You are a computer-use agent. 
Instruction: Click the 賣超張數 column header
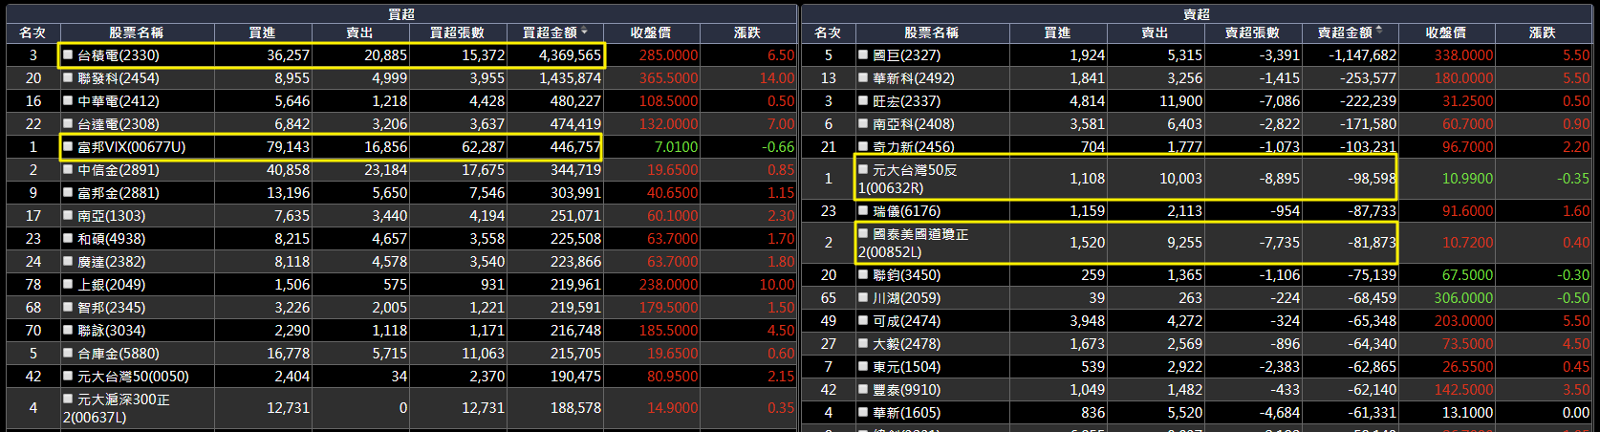point(1252,32)
